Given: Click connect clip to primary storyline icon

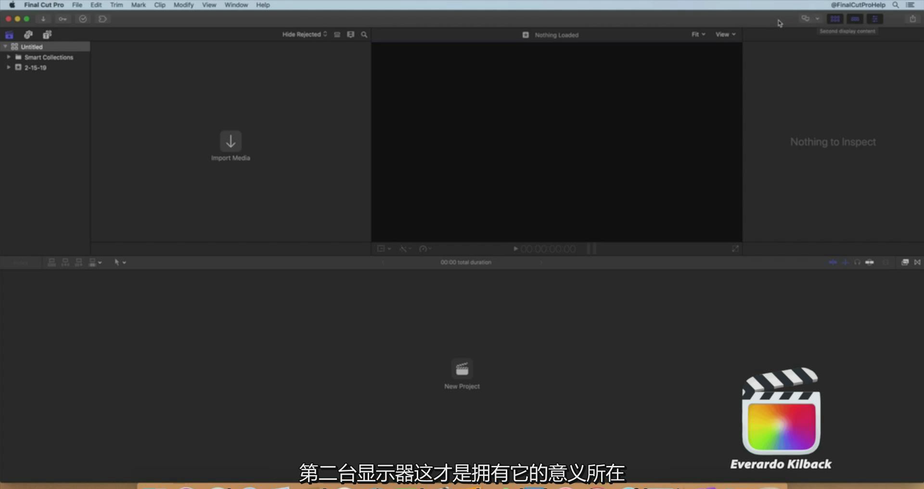Looking at the screenshot, I should [x=51, y=262].
